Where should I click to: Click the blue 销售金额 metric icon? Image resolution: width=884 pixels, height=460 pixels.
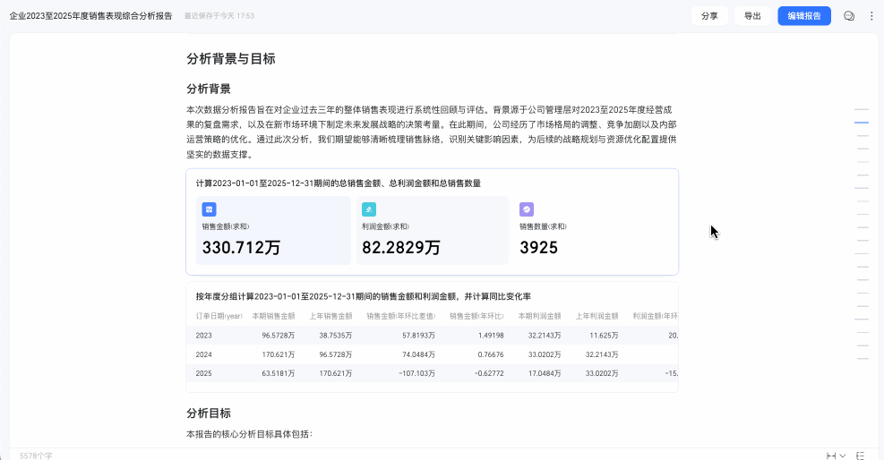[210, 209]
